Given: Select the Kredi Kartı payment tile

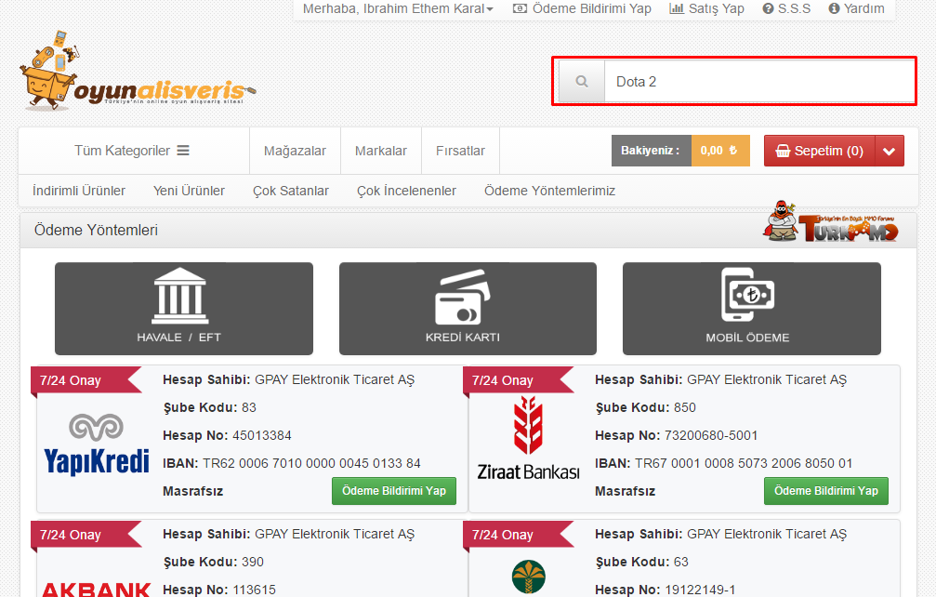Looking at the screenshot, I should coord(468,309).
